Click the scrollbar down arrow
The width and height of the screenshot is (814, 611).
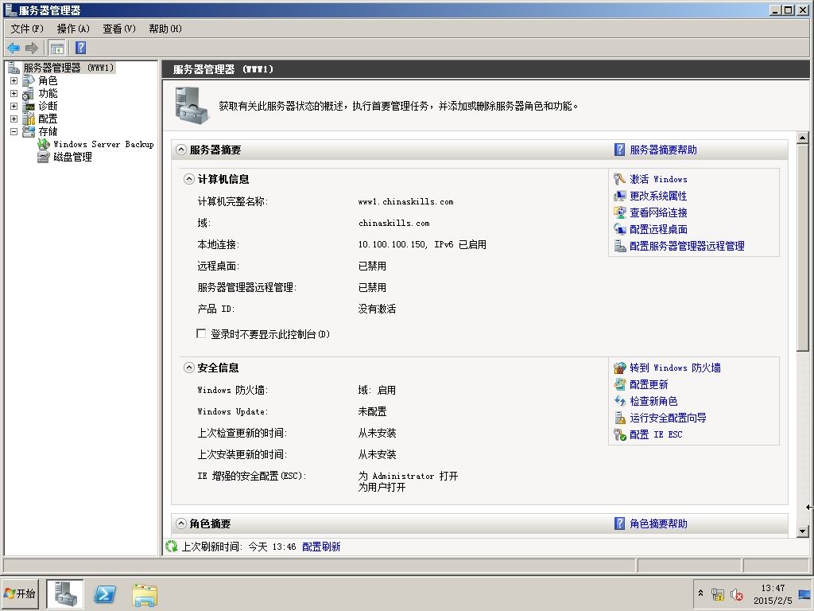pyautogui.click(x=802, y=531)
